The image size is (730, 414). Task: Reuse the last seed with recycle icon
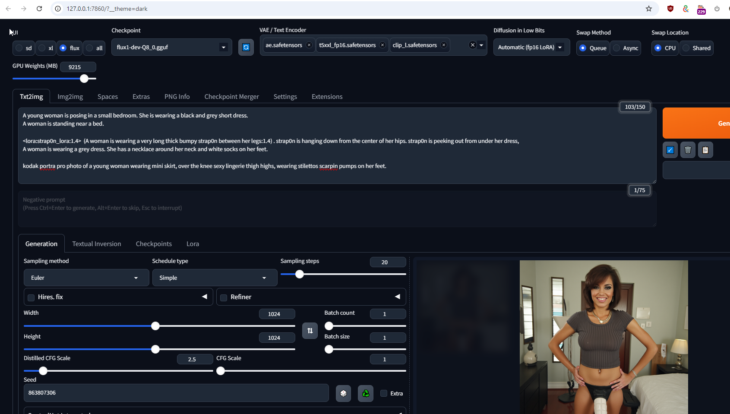[x=366, y=393]
